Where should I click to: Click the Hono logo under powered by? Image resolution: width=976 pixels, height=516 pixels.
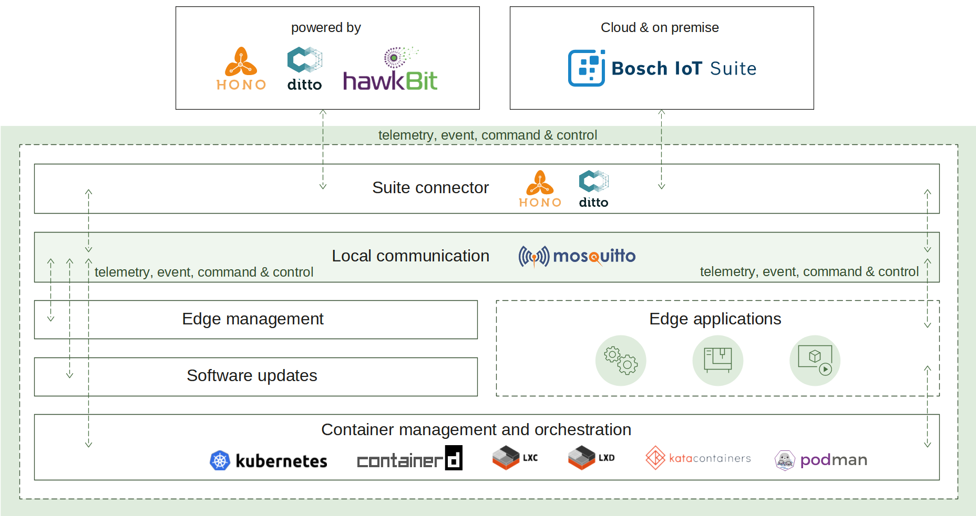point(241,69)
